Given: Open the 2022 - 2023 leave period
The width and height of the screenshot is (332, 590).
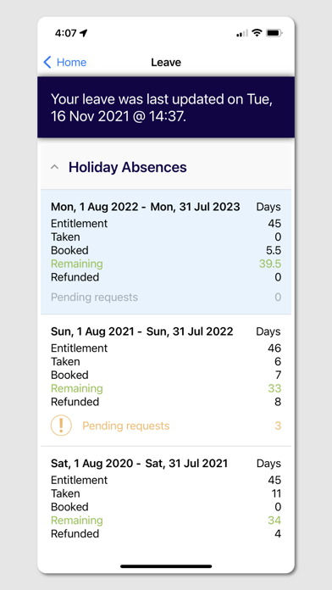Looking at the screenshot, I should [x=166, y=252].
